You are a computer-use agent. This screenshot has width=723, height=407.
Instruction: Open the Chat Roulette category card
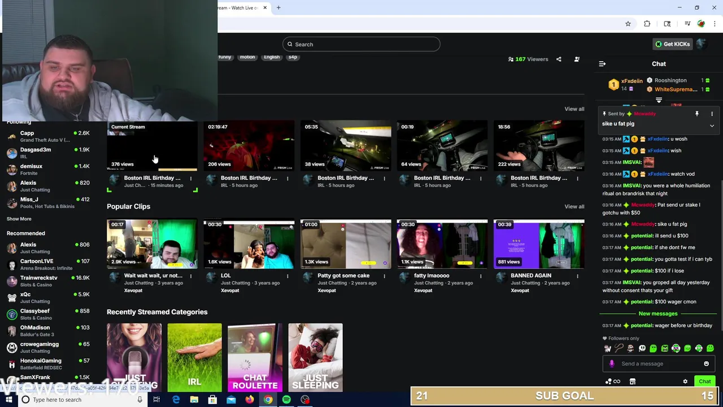click(255, 357)
